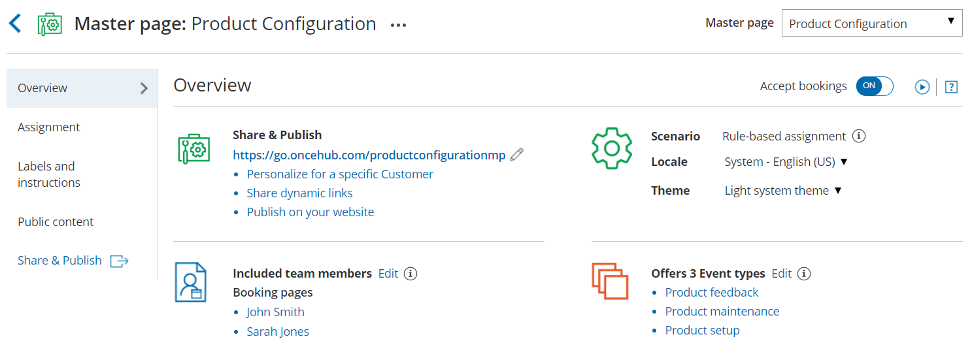Click the pencil icon to edit link
972x358 pixels.
[x=517, y=155]
